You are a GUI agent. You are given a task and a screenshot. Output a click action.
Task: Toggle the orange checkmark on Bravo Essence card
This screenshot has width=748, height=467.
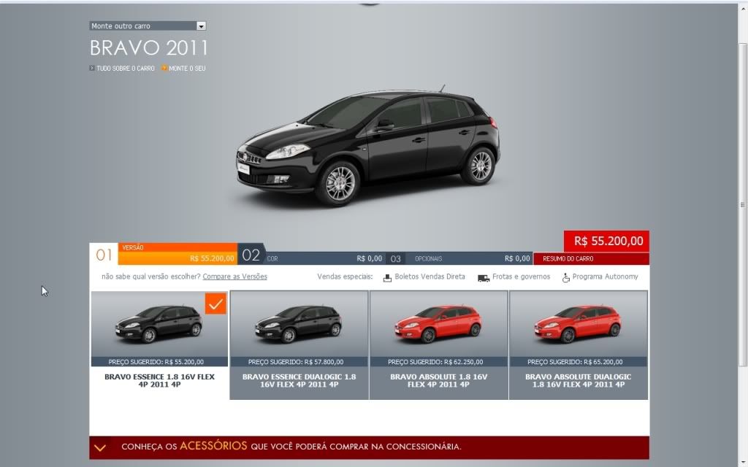point(215,304)
